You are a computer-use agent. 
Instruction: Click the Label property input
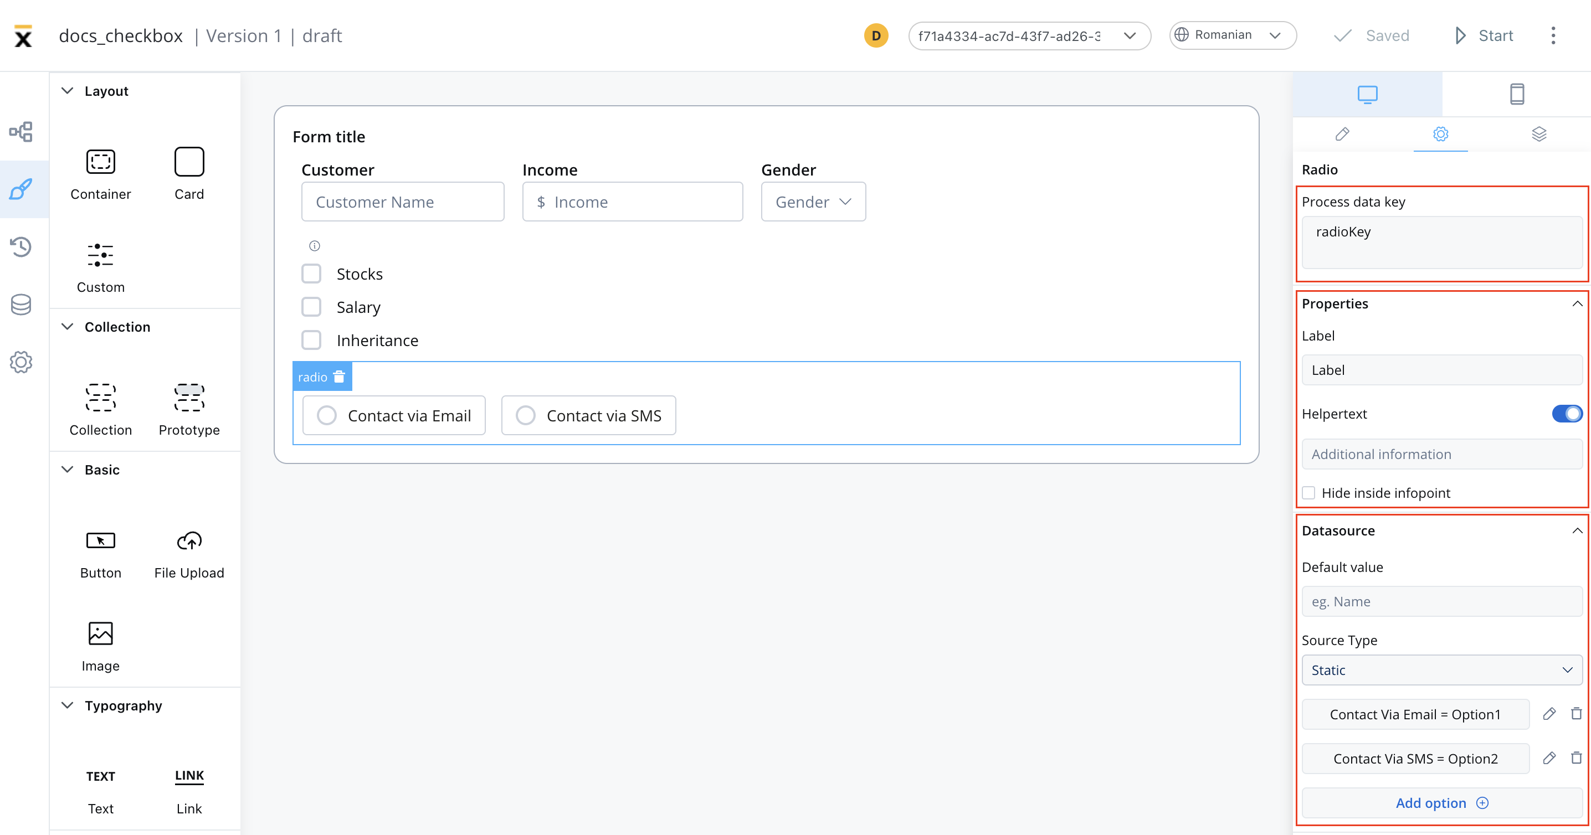[x=1441, y=370]
